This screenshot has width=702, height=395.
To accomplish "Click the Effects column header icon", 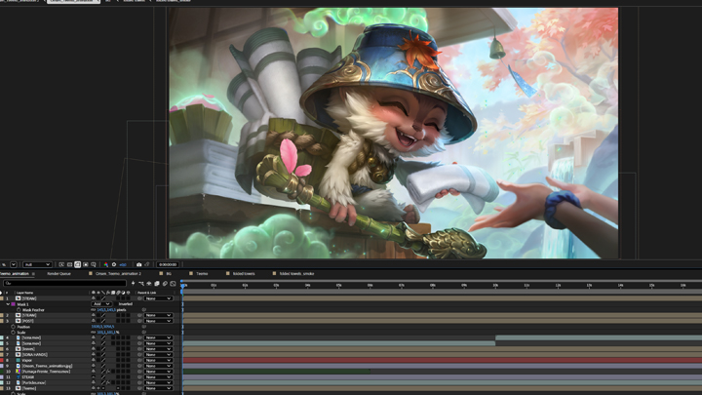I will 108,293.
